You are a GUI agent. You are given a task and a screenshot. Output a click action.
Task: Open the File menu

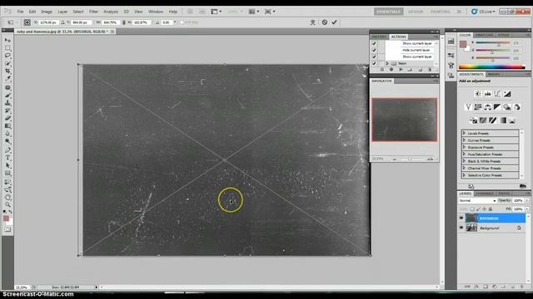coord(20,12)
